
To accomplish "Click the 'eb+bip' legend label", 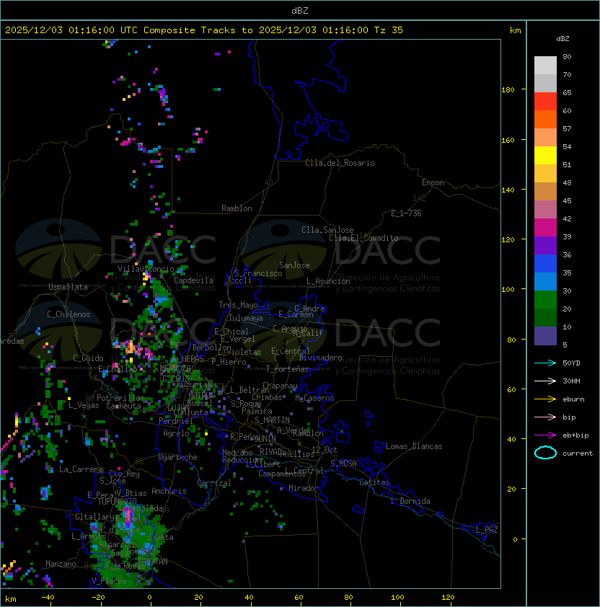I will (575, 435).
